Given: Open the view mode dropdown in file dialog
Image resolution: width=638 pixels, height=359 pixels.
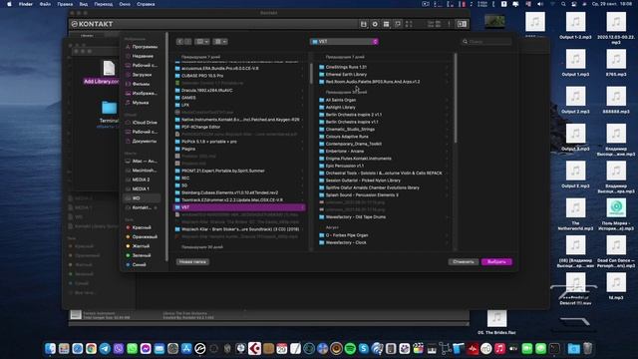Looking at the screenshot, I should [201, 42].
